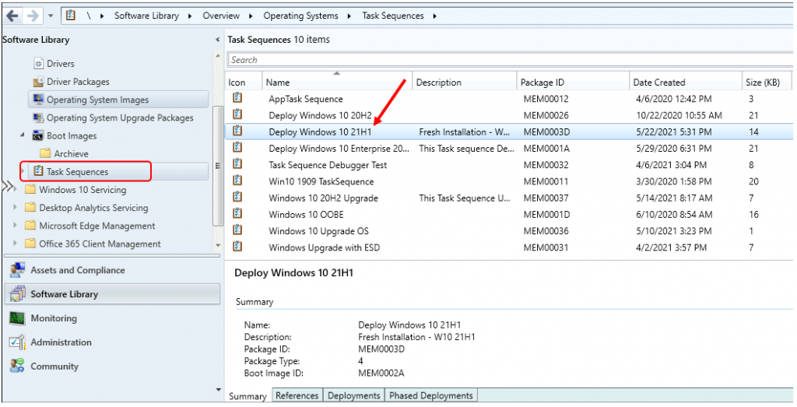Screen dimensions: 797x407
Task: Open the navigation history dropdown arrow
Action: coord(51,16)
